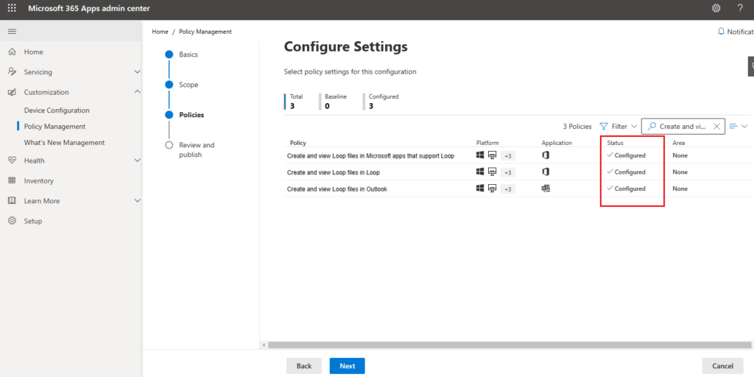Select the Baseline count filter tile
Screen dimensions: 754x377
[x=334, y=101]
